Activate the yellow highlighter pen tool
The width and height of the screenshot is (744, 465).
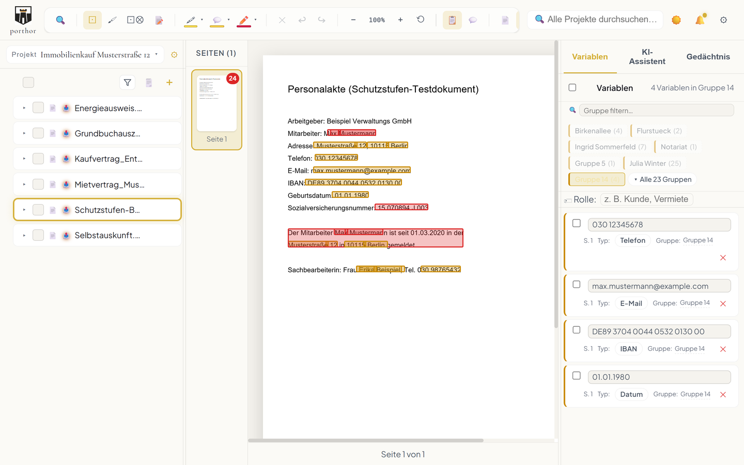pyautogui.click(x=191, y=20)
